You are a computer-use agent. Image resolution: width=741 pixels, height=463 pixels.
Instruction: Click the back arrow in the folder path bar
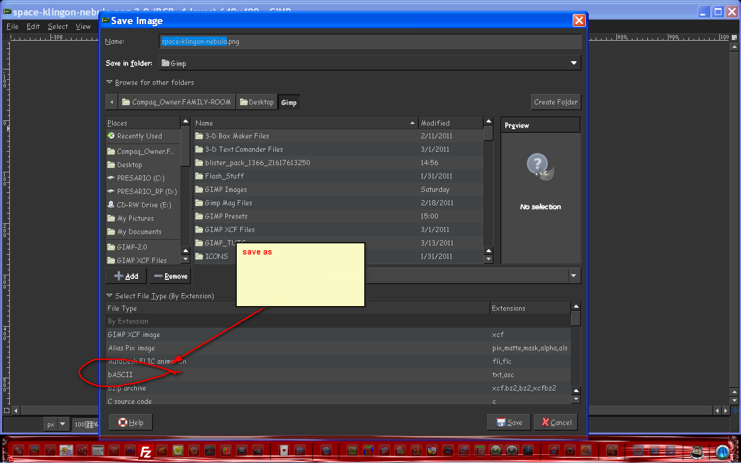pyautogui.click(x=112, y=102)
